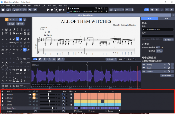Click the 打开 stylesheet button
The height and width of the screenshot is (114, 175).
pos(159,51)
